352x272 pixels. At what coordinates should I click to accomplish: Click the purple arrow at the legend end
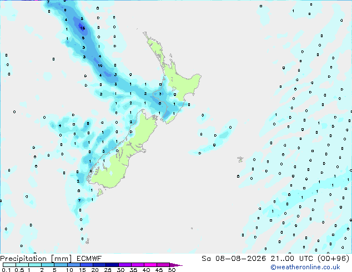pos(176,265)
